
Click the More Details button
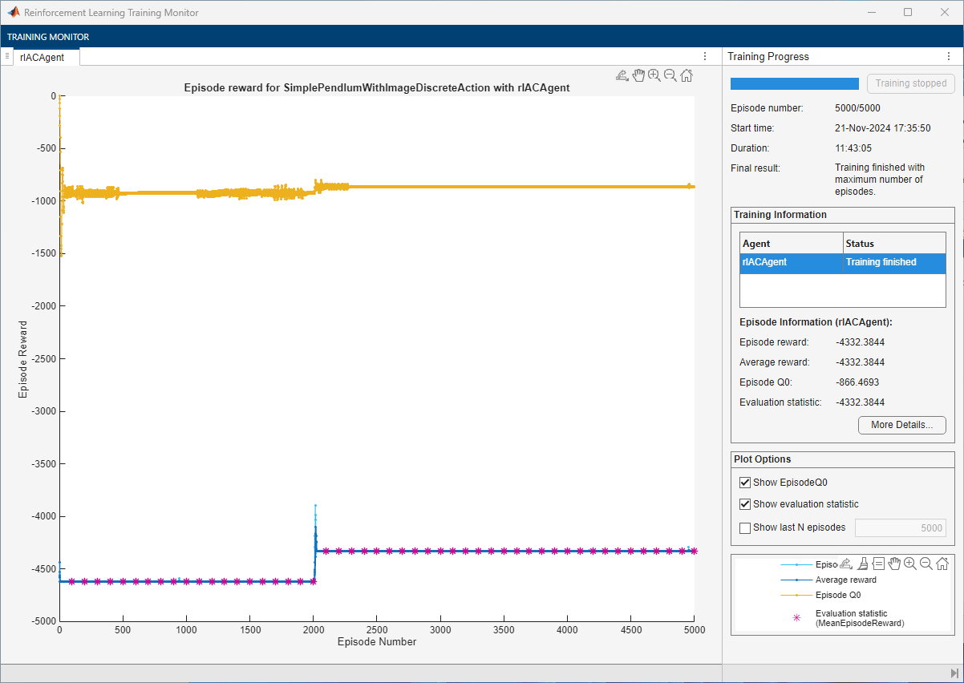point(901,425)
